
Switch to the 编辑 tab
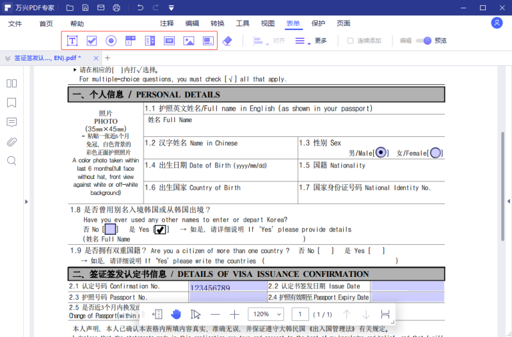tap(192, 24)
